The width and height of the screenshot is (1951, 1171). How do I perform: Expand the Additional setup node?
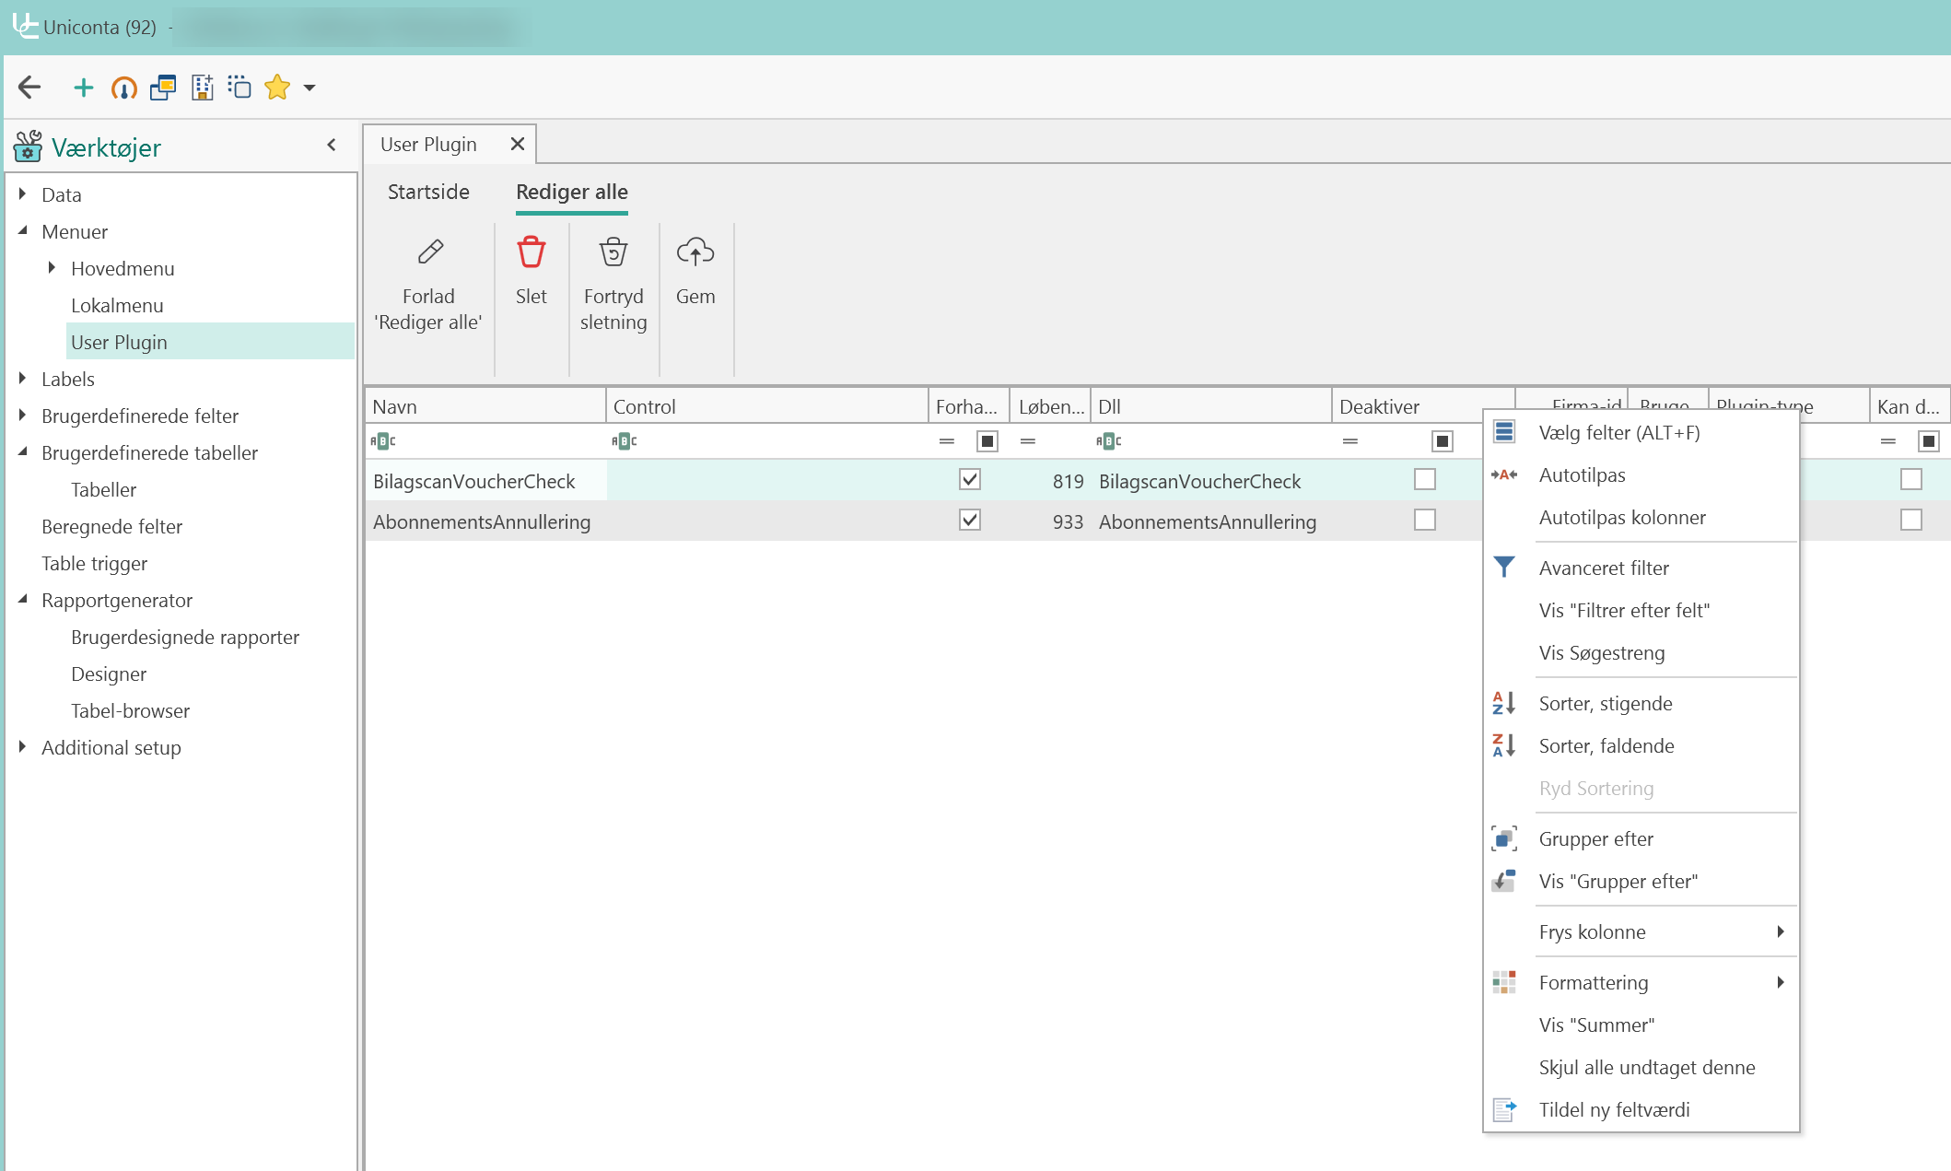[22, 747]
